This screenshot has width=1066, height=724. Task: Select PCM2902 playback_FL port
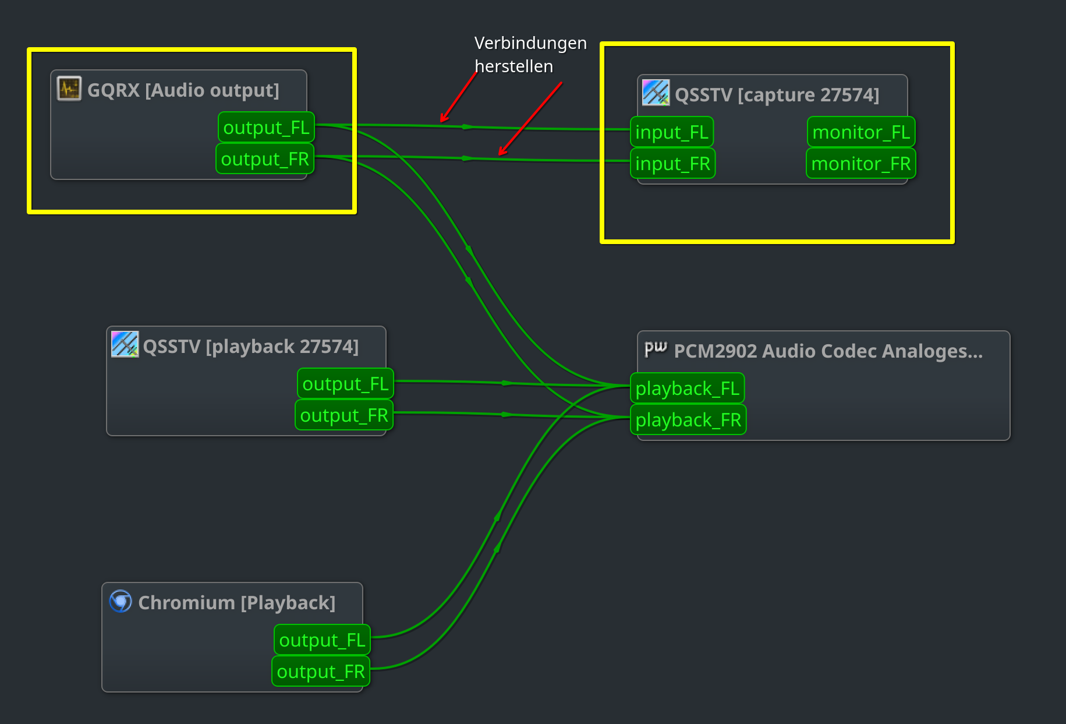point(688,389)
